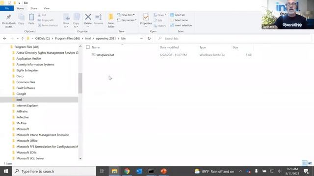Click OSDisk (C:) in address bar
Image resolution: width=314 pixels, height=176 pixels.
pyautogui.click(x=43, y=38)
